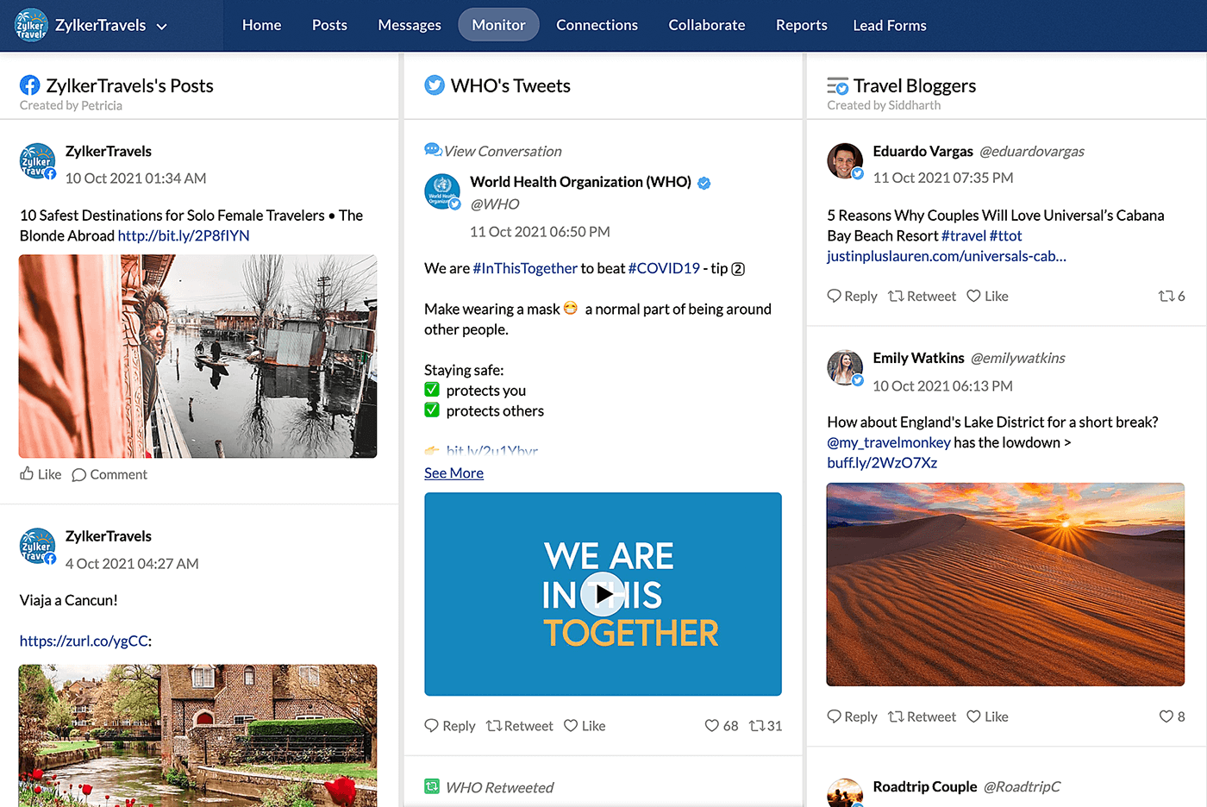The height and width of the screenshot is (807, 1207).
Task: Click the Twitter icon beside WHO's Tweets
Action: pyautogui.click(x=435, y=85)
